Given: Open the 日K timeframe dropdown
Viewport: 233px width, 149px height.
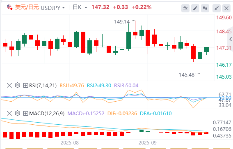Looking at the screenshot, I should pos(80,7).
